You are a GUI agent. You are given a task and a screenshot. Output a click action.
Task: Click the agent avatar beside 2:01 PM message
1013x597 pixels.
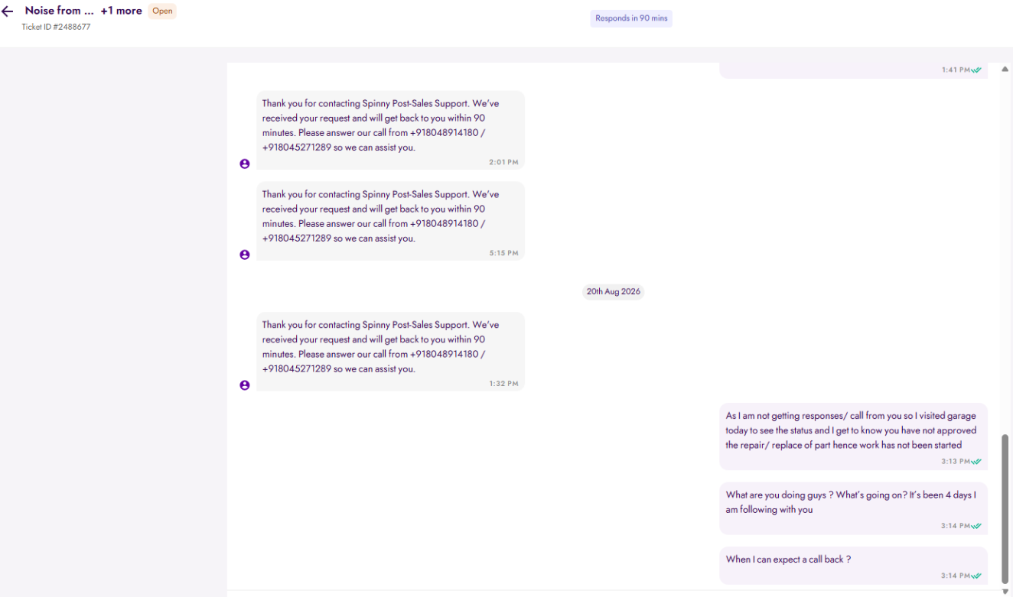point(245,164)
